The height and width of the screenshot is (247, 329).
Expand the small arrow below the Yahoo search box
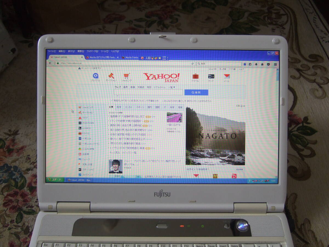click(118, 96)
